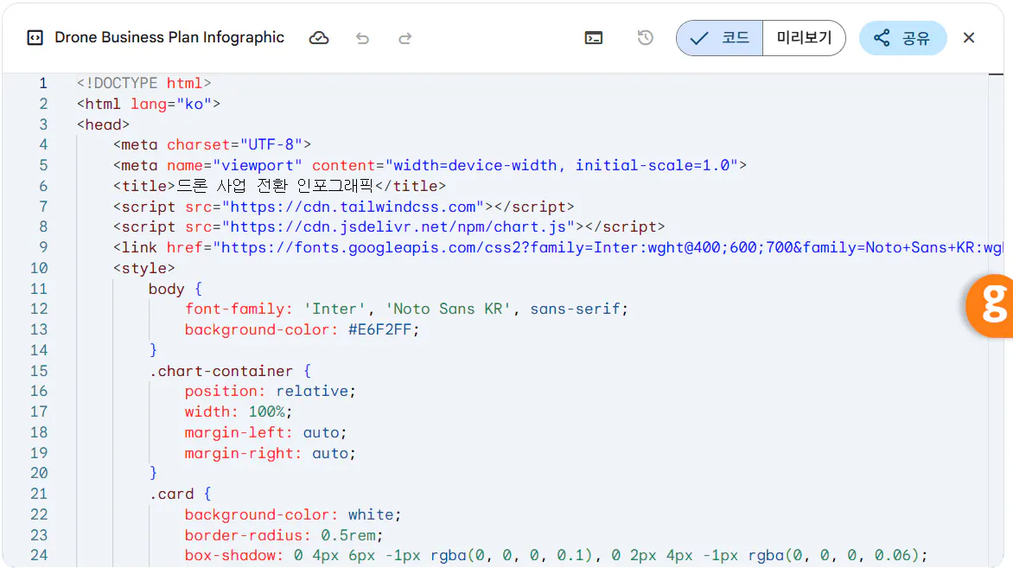Close the code editor panel

[x=968, y=38]
